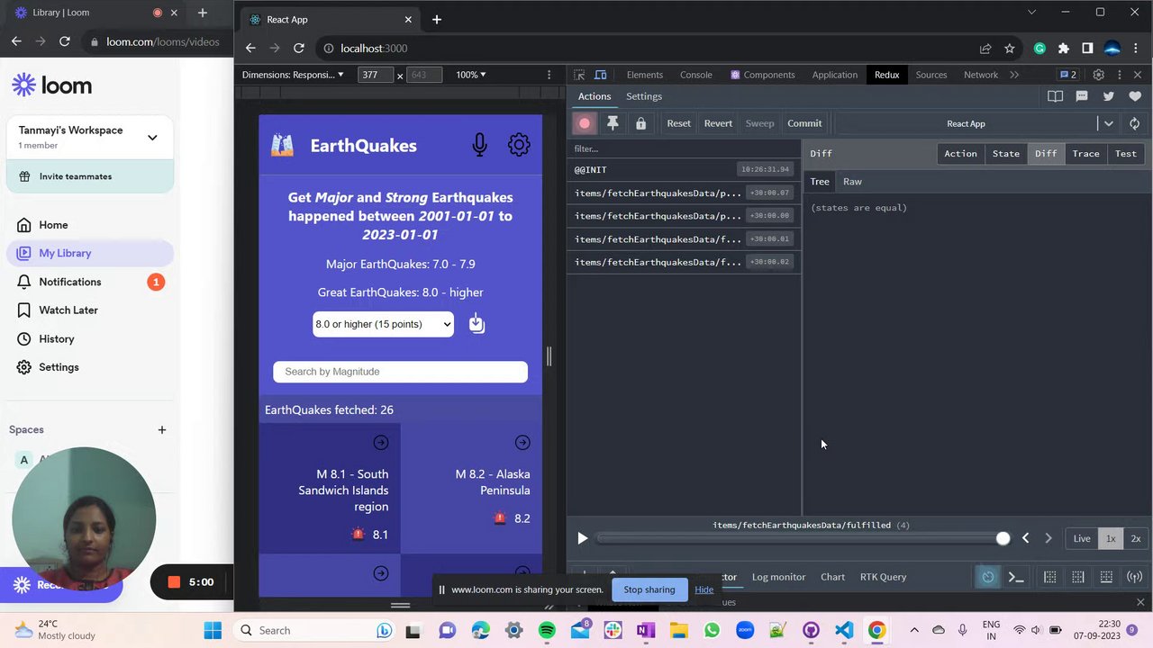Viewport: 1153px width, 648px height.
Task: Open the Redux Settings tab
Action: 644,96
